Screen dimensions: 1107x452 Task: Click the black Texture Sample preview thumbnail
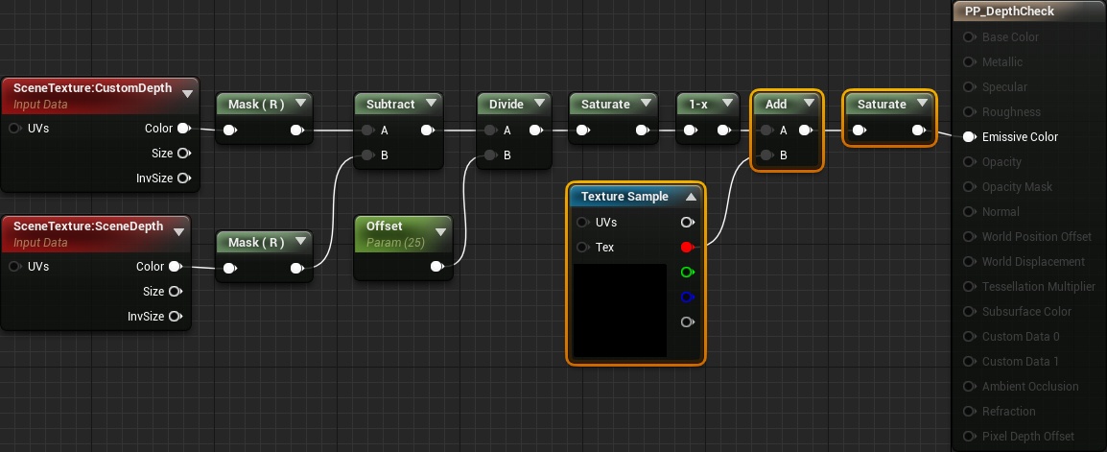click(620, 310)
